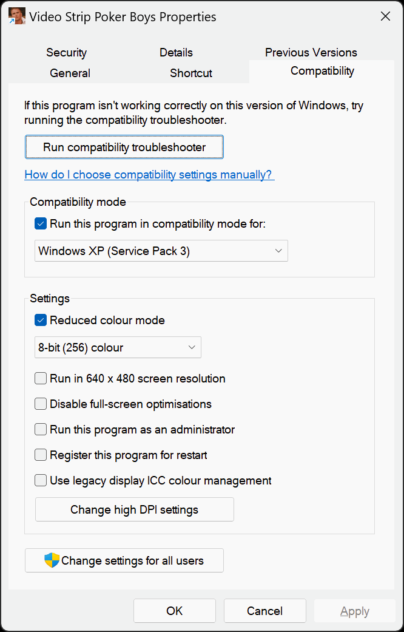Click the Cancel button
Viewport: 404px width, 632px height.
[x=264, y=611]
